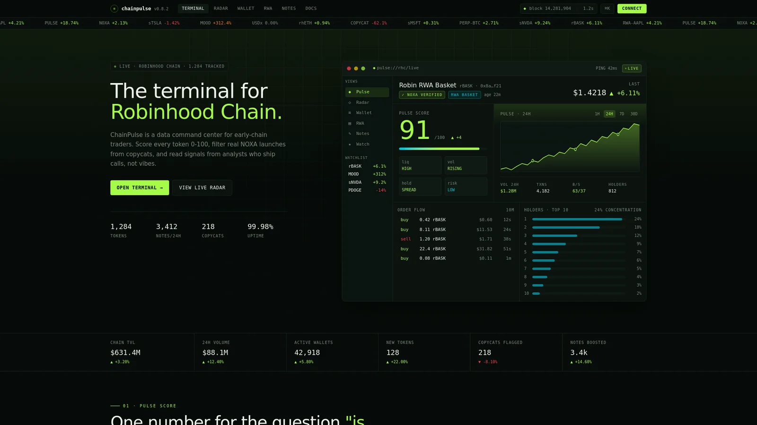Open the RWA sidebar view
This screenshot has width=757, height=425.
click(x=367, y=123)
